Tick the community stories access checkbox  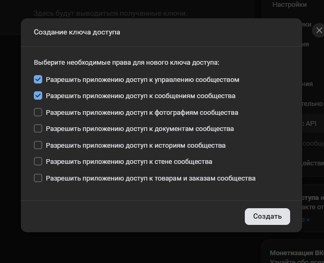click(38, 145)
